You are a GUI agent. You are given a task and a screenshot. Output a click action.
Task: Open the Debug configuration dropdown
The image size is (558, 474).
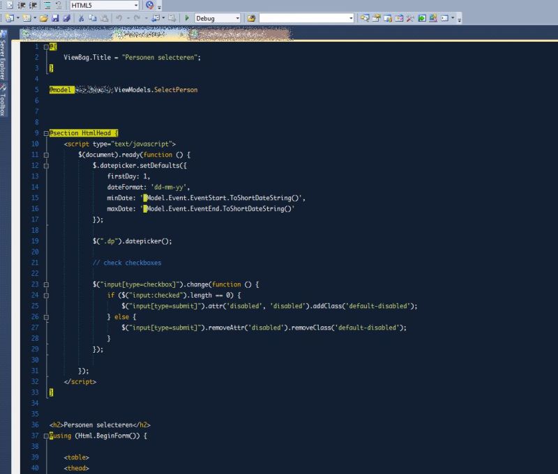pos(237,19)
